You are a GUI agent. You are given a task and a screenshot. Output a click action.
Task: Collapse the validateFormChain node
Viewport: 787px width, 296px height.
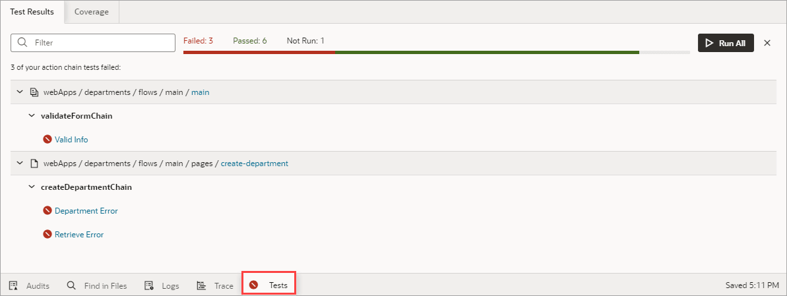pyautogui.click(x=31, y=116)
